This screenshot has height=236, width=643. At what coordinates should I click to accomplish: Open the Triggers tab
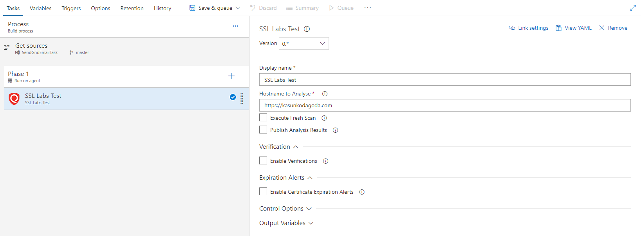point(71,8)
